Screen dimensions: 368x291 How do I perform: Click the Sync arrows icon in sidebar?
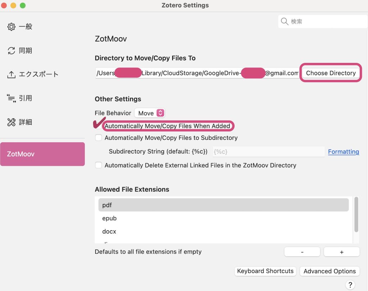[11, 51]
